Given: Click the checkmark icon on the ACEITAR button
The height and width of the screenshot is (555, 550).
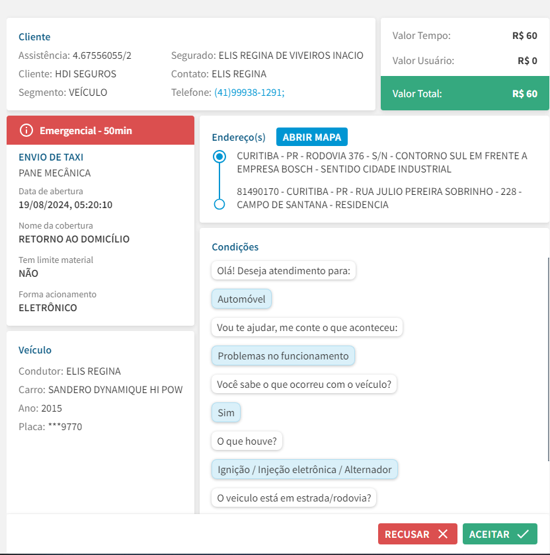Looking at the screenshot, I should click(x=523, y=534).
